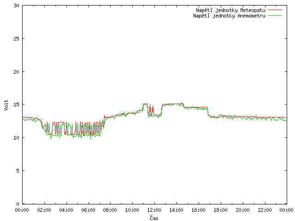Screen dimensions: 295x221
Task: Click x-axis time label 20:00
Action: (x=243, y=210)
